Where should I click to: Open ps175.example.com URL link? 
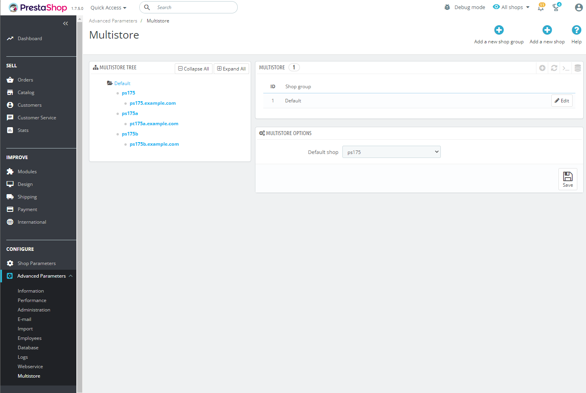(153, 103)
